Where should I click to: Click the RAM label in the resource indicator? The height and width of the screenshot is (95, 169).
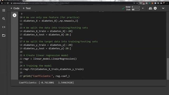pyautogui.click(x=128, y=7)
